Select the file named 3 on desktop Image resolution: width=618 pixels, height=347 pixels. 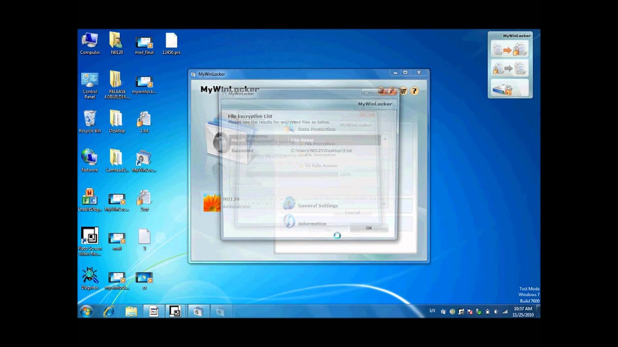[144, 240]
